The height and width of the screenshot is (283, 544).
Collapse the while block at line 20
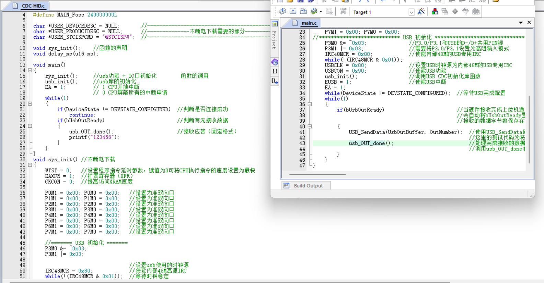(x=30, y=103)
